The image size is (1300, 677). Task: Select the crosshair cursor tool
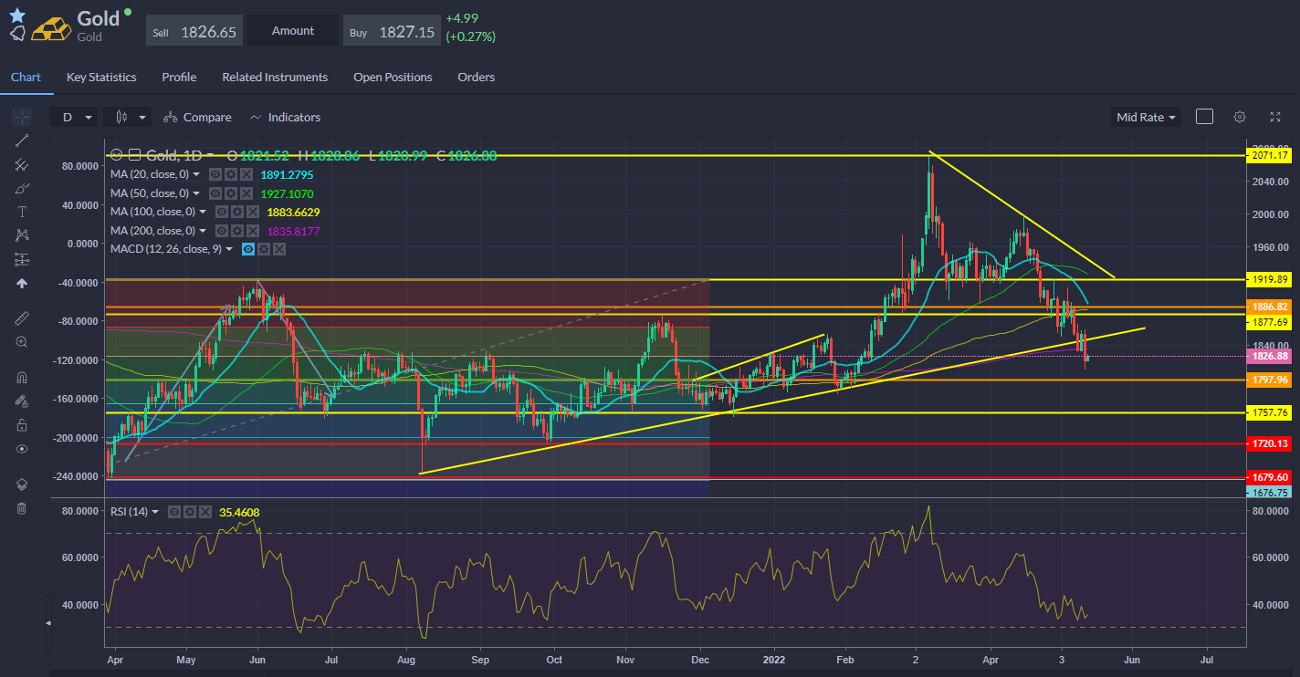tap(22, 116)
